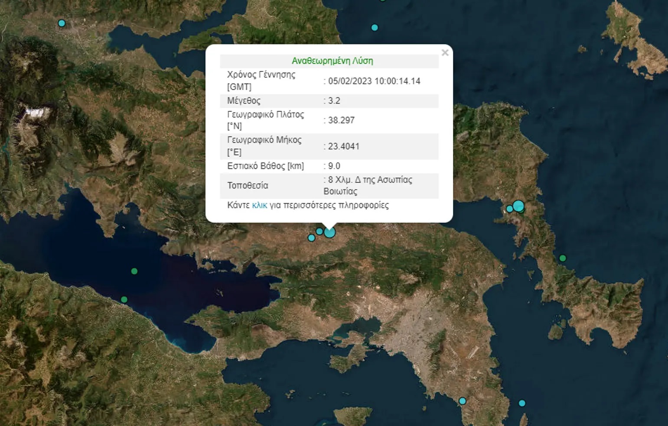668x426 pixels.
Task: Click the location text "8 Χλμ. Δ της Ασωπίας Βοιωτίας"
Action: click(368, 185)
